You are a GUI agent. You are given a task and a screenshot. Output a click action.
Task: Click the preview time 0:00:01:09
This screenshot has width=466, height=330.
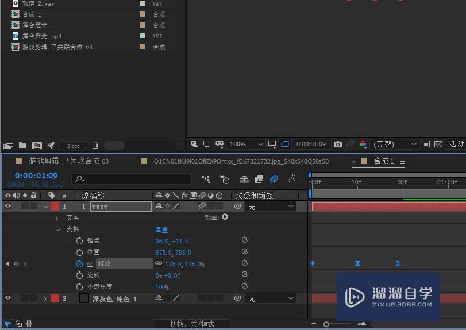click(311, 144)
